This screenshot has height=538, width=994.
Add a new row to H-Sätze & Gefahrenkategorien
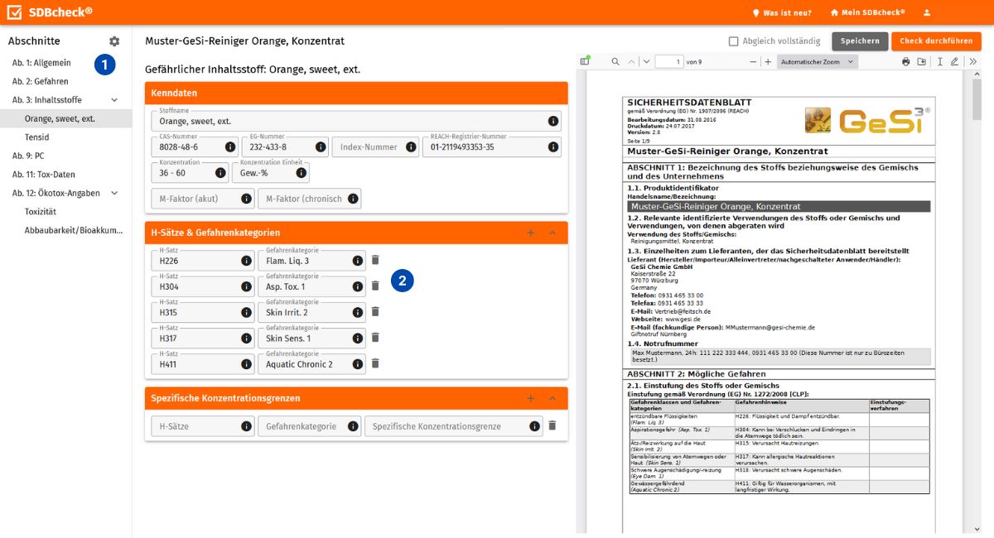pos(531,233)
